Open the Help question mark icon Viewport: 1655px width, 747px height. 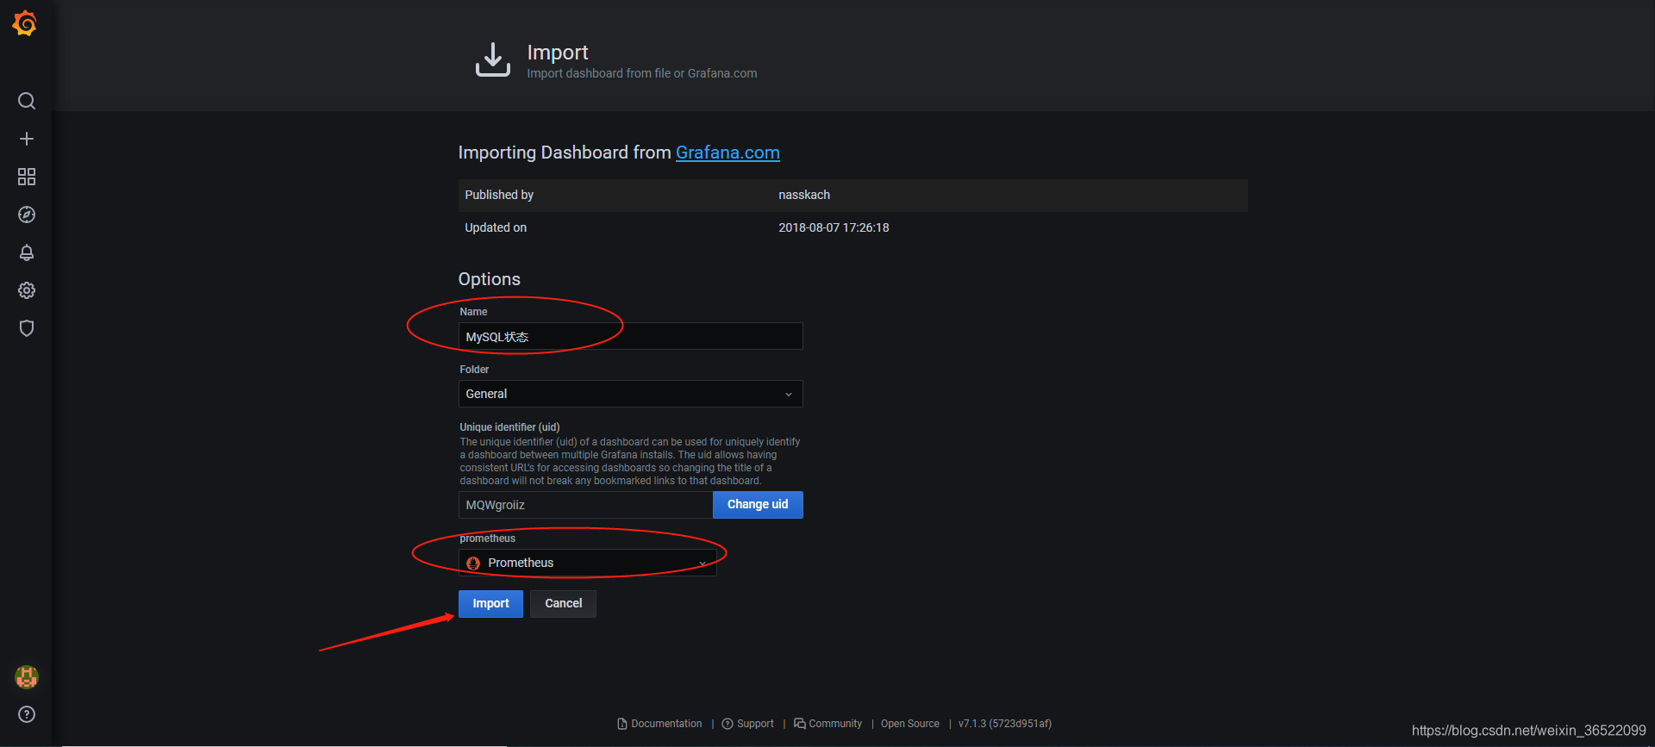27,714
